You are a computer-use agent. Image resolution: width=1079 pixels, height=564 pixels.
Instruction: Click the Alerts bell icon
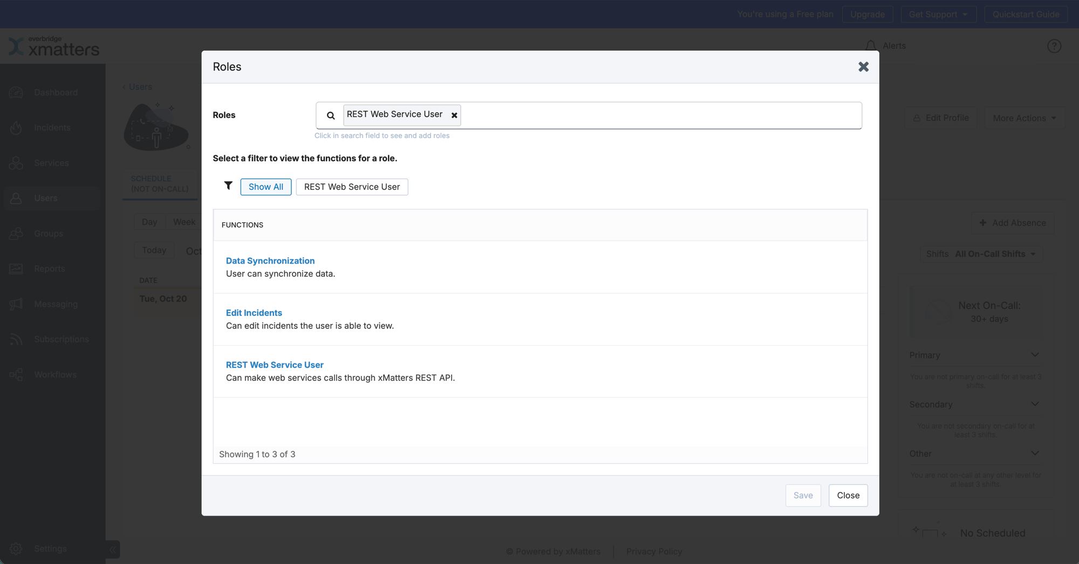(870, 46)
